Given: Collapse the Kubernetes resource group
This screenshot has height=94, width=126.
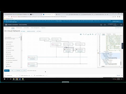Looking at the screenshot, I should [5, 54].
